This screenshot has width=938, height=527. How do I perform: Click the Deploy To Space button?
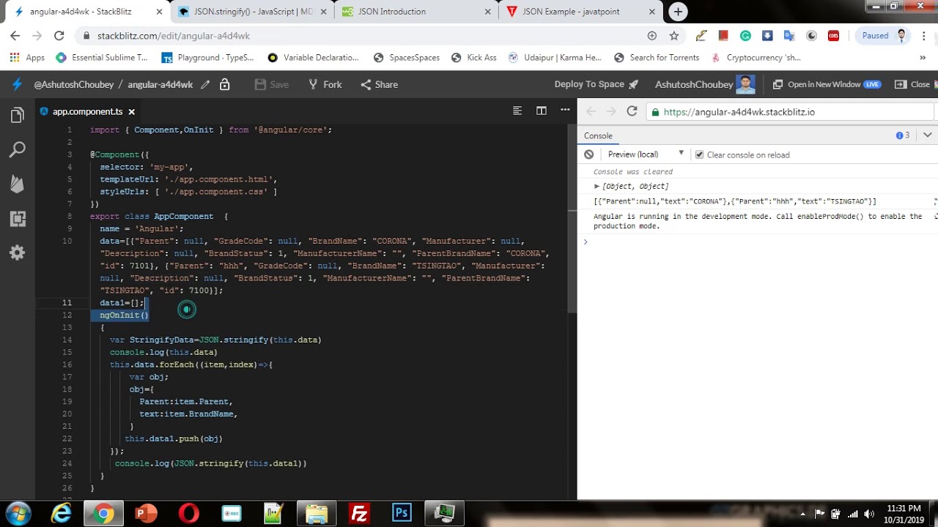pos(597,84)
